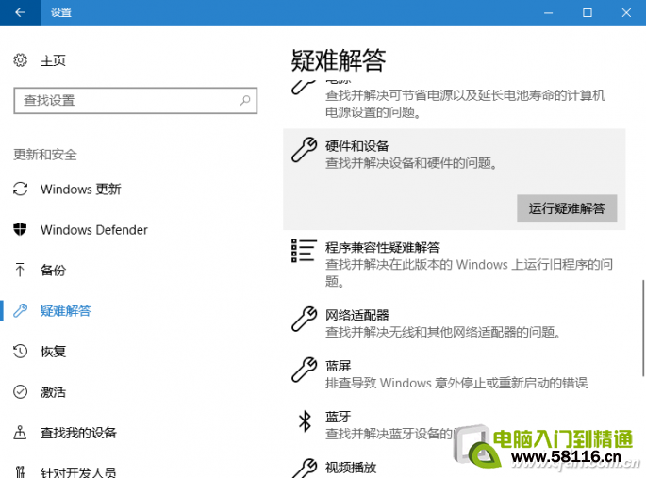The image size is (646, 478).
Task: Click wrench icon beside 网络适配器
Action: pos(304,319)
